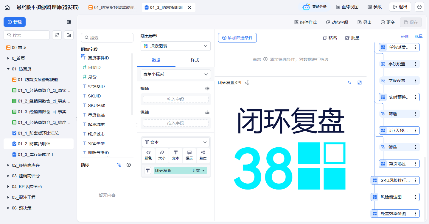429x224 pixels.
Task: Close the 01_2_防窜货明细 tab
Action: (189, 7)
